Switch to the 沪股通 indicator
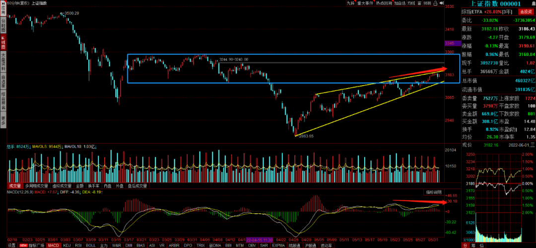 tap(310, 245)
